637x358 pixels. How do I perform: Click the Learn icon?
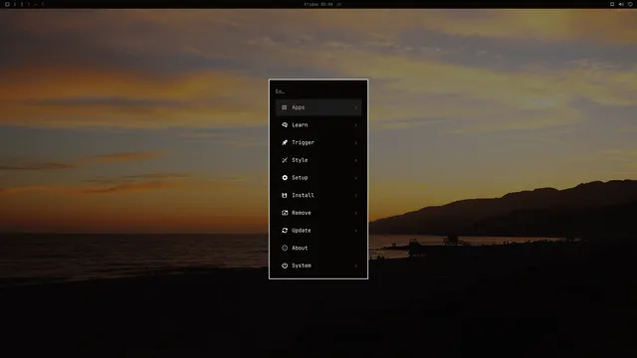(285, 125)
